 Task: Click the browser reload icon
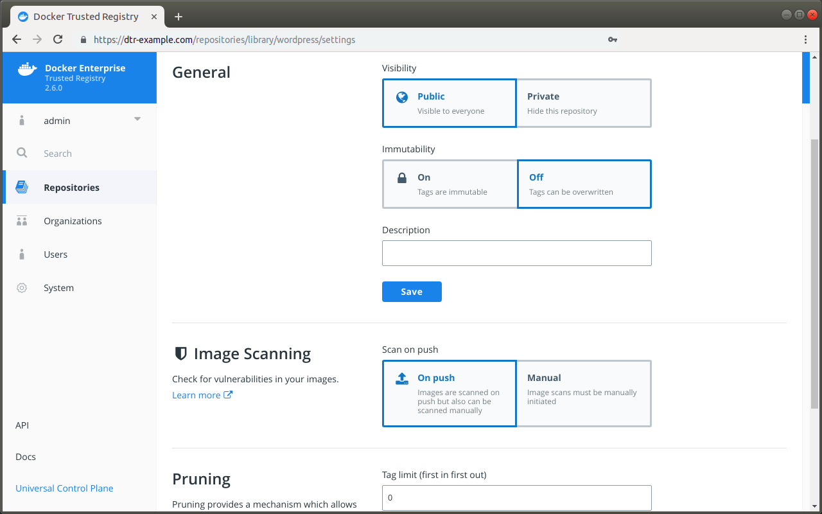coord(58,39)
